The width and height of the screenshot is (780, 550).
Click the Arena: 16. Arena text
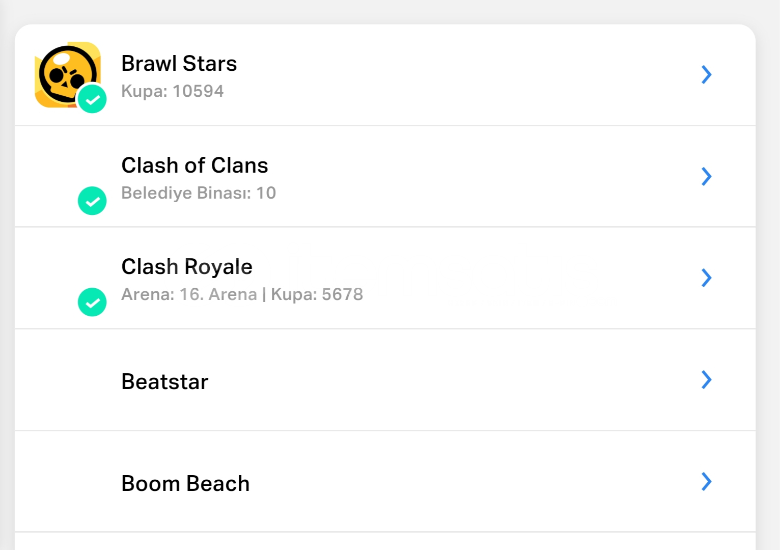(189, 294)
